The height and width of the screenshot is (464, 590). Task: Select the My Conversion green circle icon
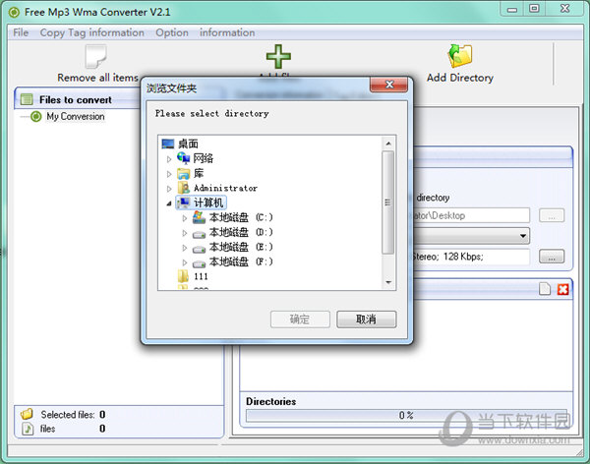pyautogui.click(x=36, y=117)
